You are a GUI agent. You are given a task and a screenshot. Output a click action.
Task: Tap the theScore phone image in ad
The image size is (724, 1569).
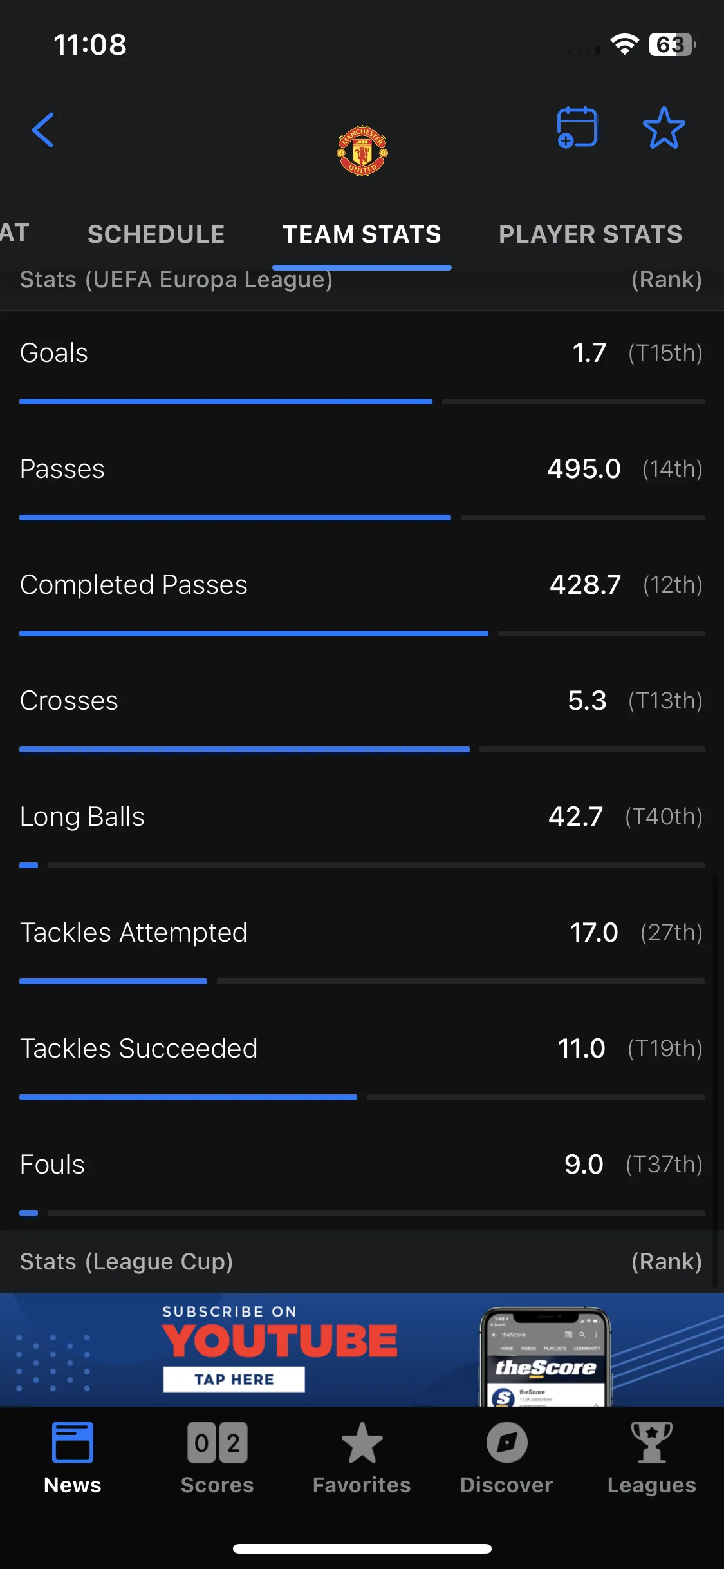tap(545, 1356)
